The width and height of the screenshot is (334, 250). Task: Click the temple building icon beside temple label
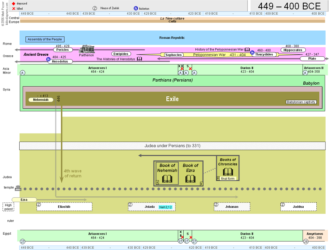tap(18, 188)
